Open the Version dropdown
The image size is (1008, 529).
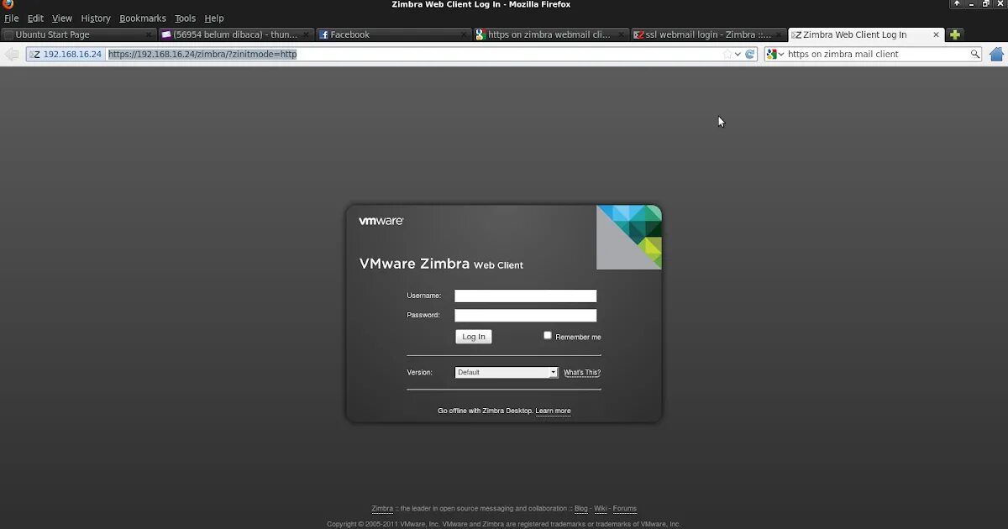(507, 372)
